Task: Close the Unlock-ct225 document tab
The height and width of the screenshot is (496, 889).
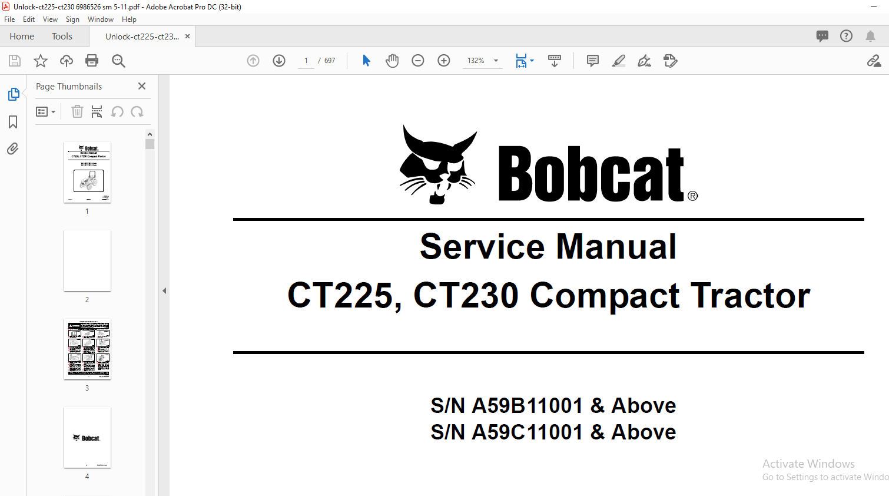Action: pyautogui.click(x=187, y=37)
